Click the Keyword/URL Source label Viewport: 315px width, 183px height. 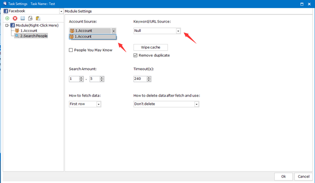click(152, 21)
